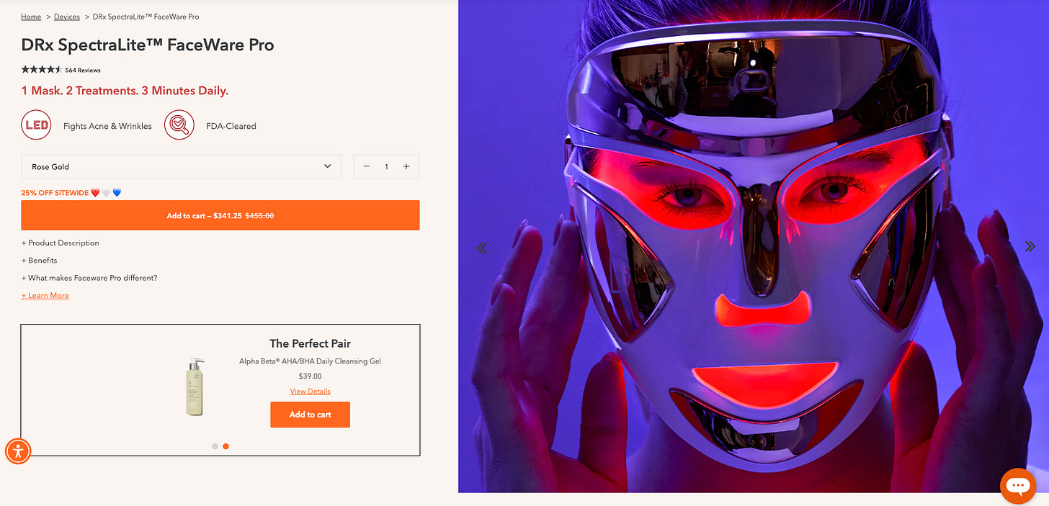Increase quantity with the plus icon
Image resolution: width=1049 pixels, height=506 pixels.
tap(406, 166)
